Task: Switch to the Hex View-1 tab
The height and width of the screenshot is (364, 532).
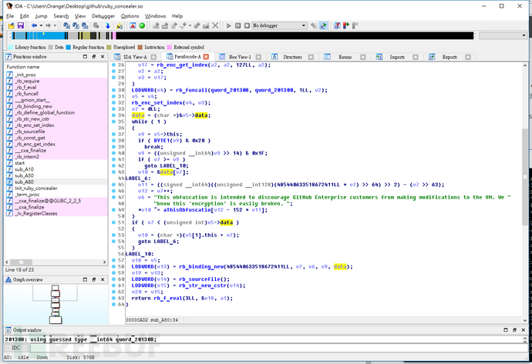Action: (x=240, y=57)
